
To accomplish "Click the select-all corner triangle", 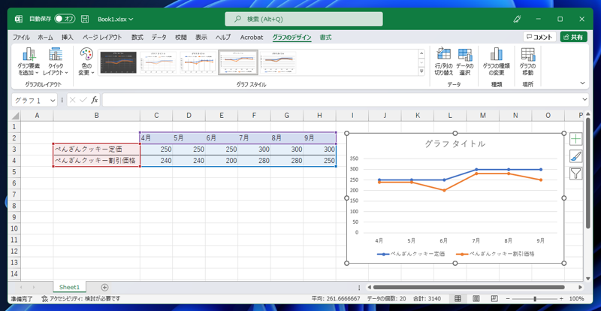I will click(x=15, y=116).
